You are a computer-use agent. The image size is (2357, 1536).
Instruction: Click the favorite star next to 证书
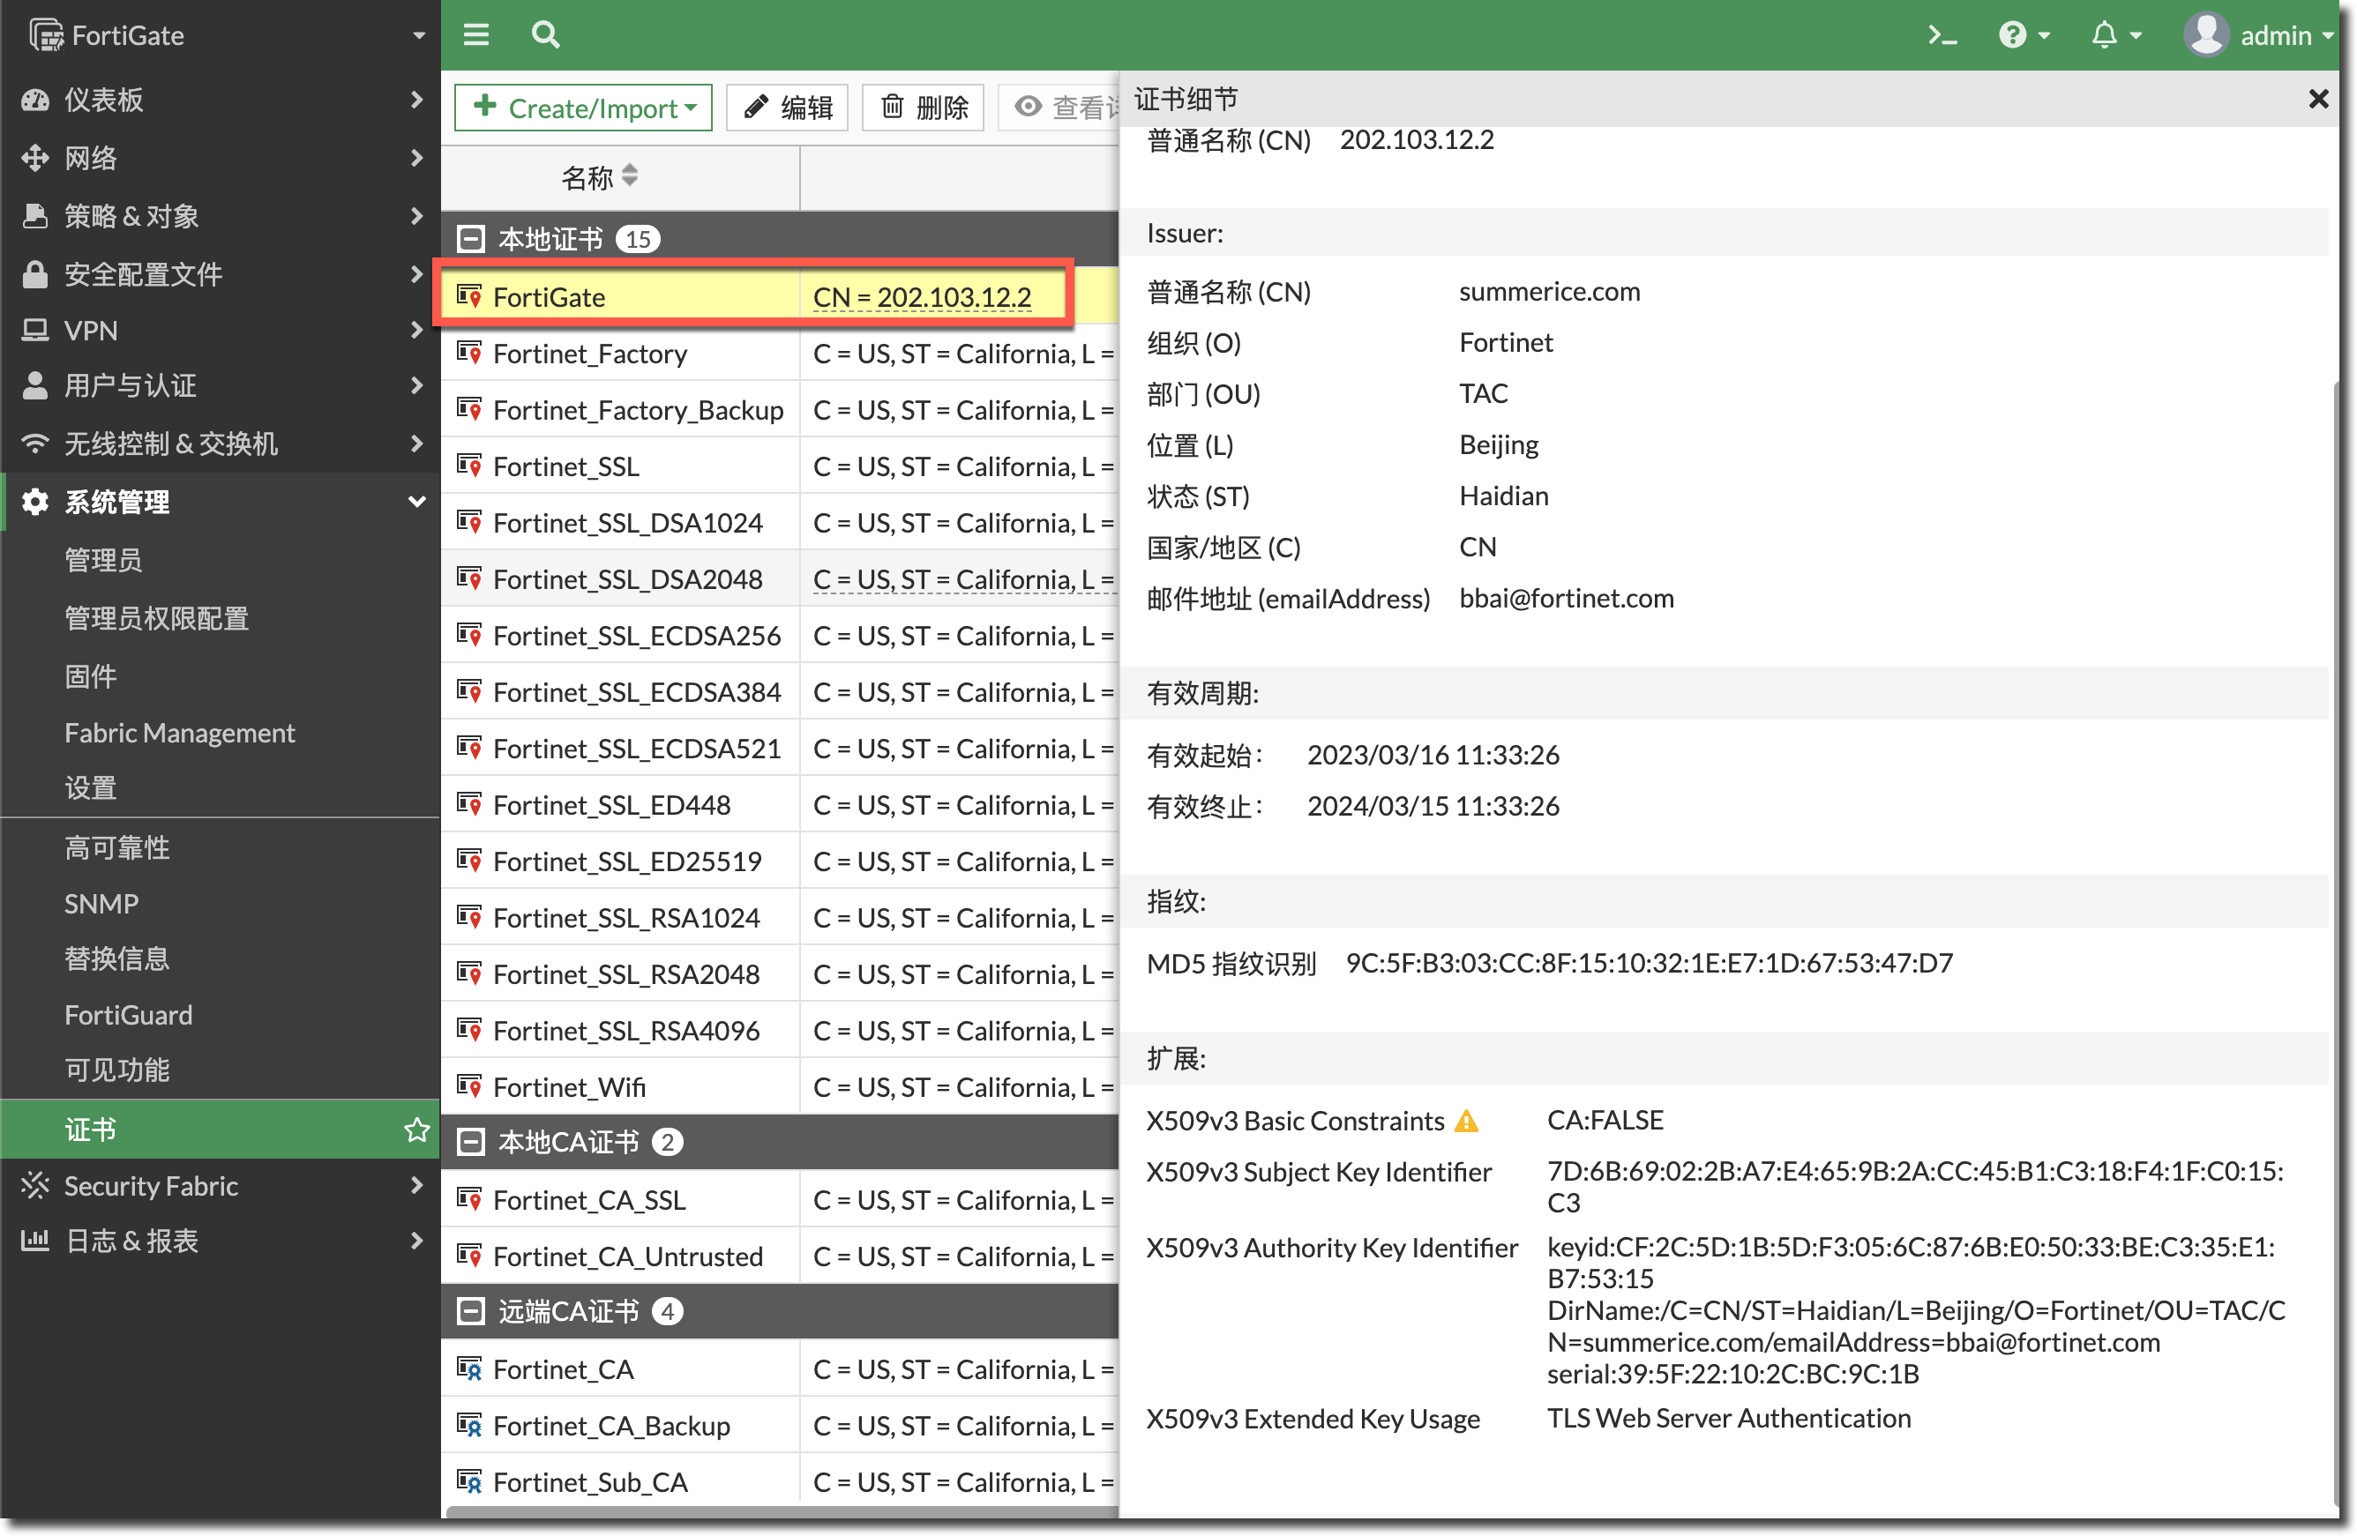[x=416, y=1130]
